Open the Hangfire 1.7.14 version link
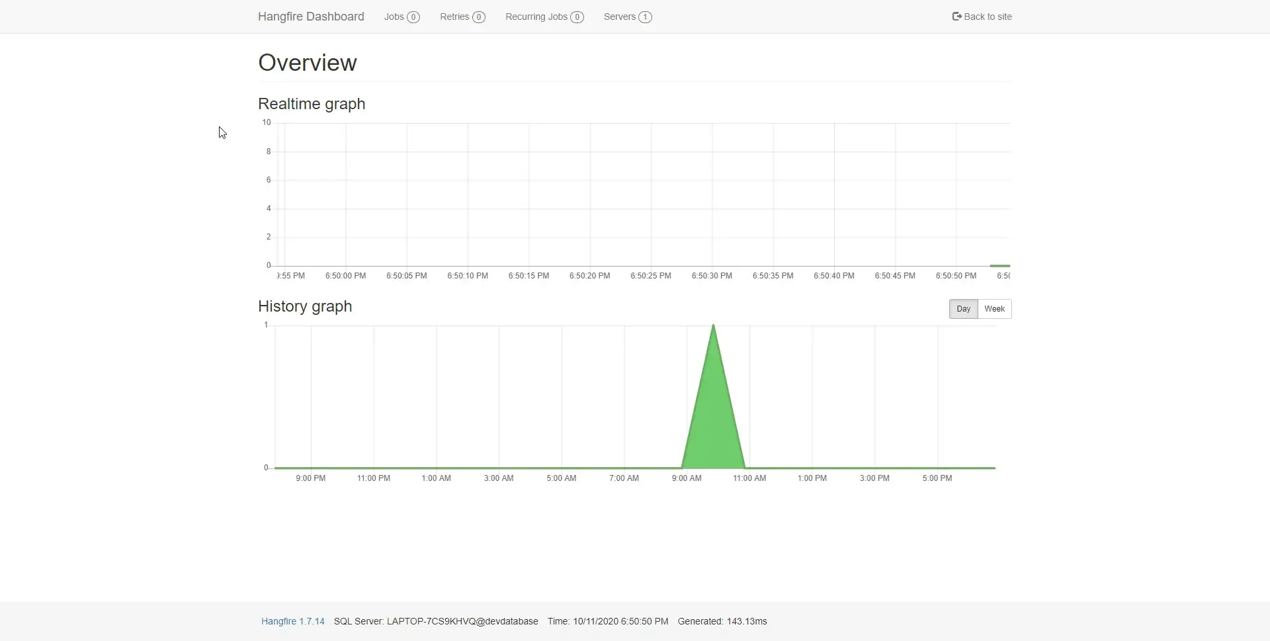Screen dimensions: 1270x641 pyautogui.click(x=292, y=621)
